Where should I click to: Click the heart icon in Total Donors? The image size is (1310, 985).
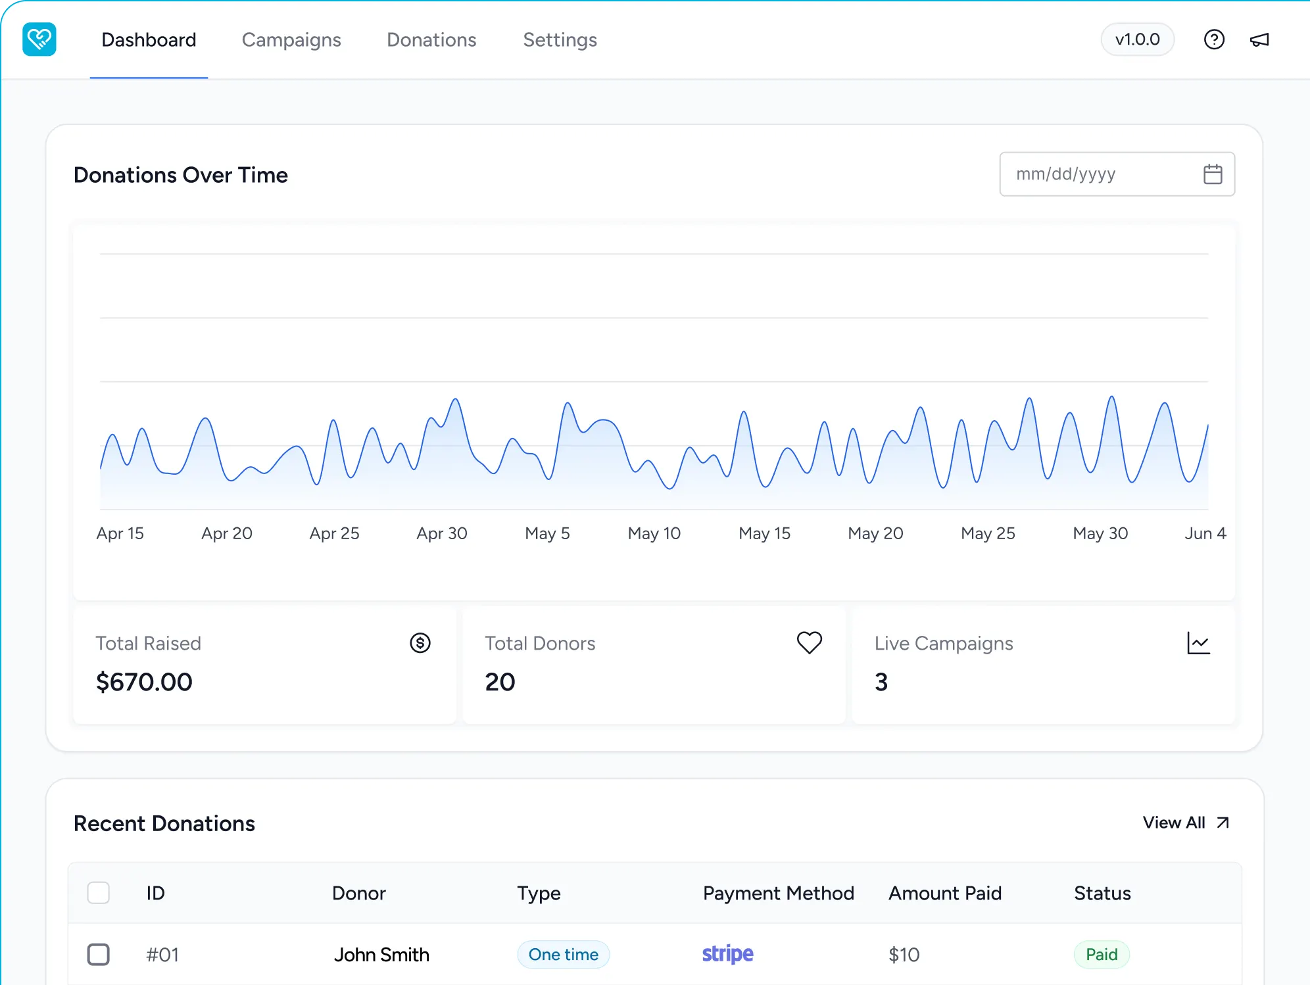tap(810, 642)
